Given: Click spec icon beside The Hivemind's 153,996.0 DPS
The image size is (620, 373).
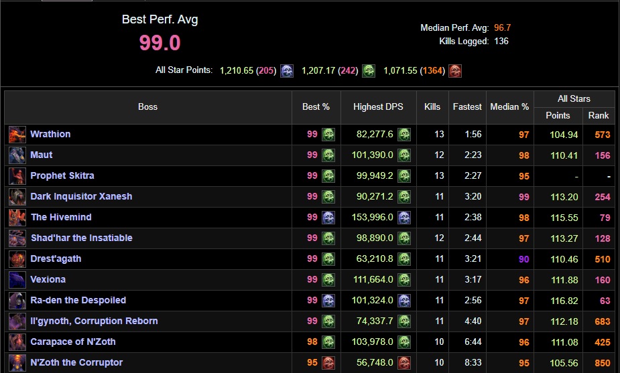Looking at the screenshot, I should (404, 218).
